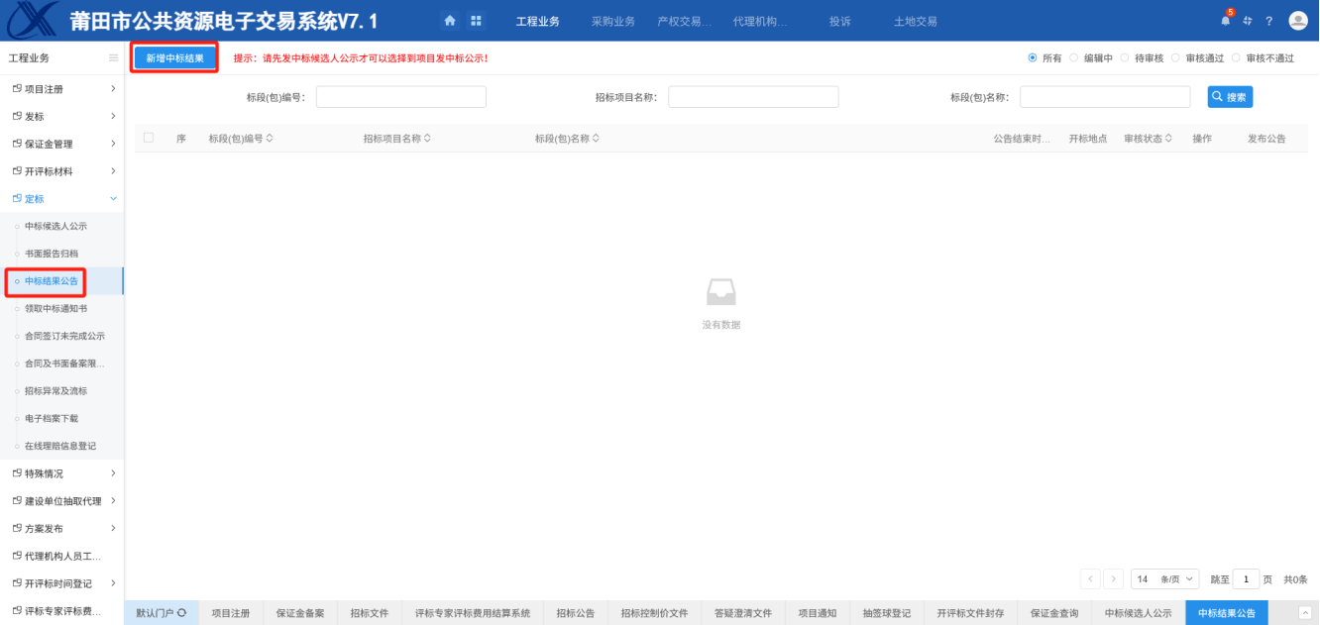Image resolution: width=1320 pixels, height=625 pixels.
Task: Switch to the 采购业务 top menu
Action: (612, 22)
